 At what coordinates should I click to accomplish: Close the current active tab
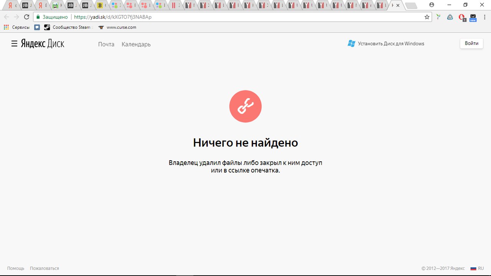tap(398, 5)
